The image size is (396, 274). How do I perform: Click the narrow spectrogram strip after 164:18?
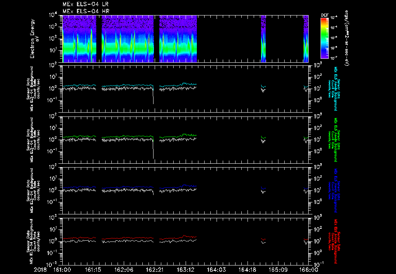point(263,39)
